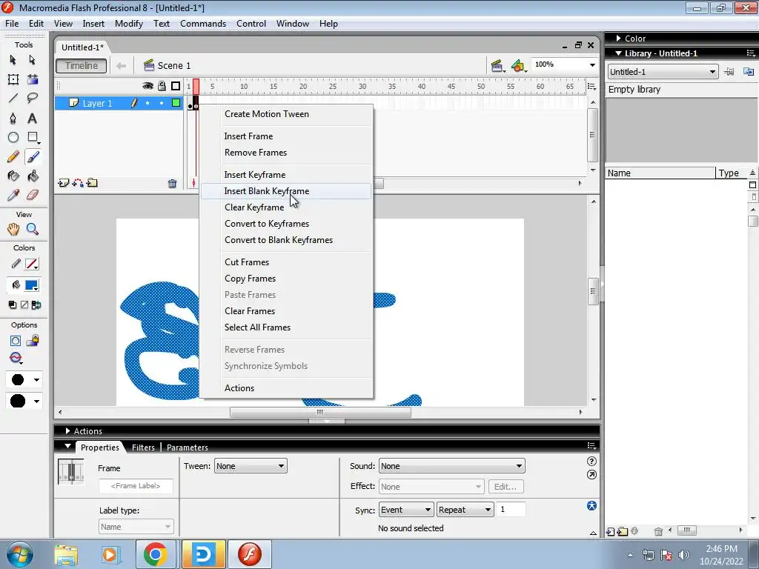Select the Hand tool

pos(13,229)
